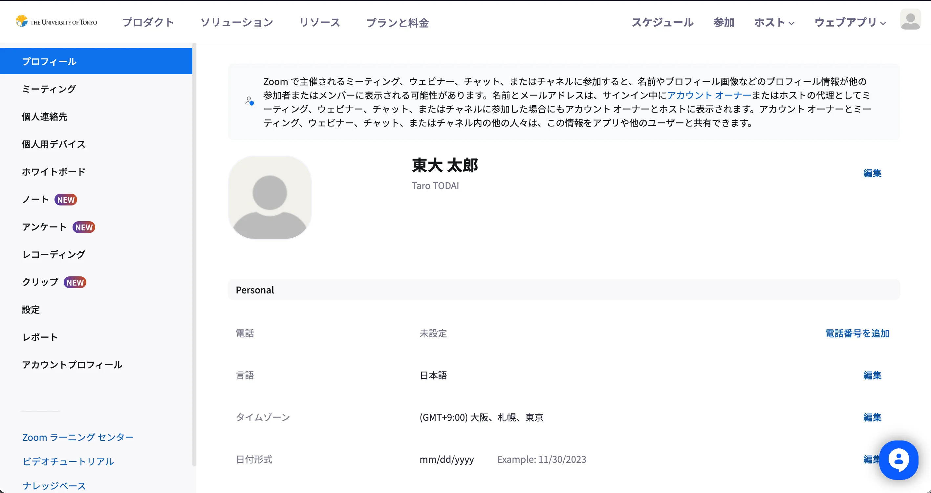Expand the ホスト dropdown menu
The image size is (931, 493).
point(774,22)
